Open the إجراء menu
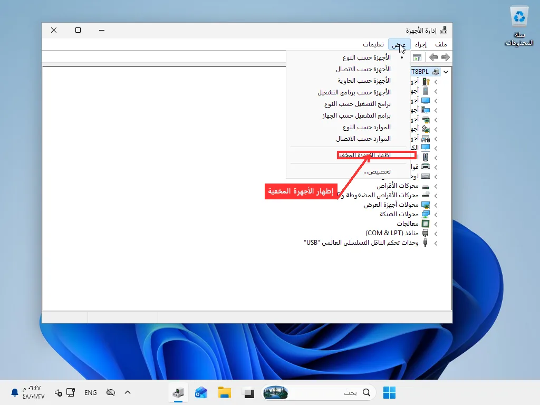The width and height of the screenshot is (540, 405). point(421,44)
